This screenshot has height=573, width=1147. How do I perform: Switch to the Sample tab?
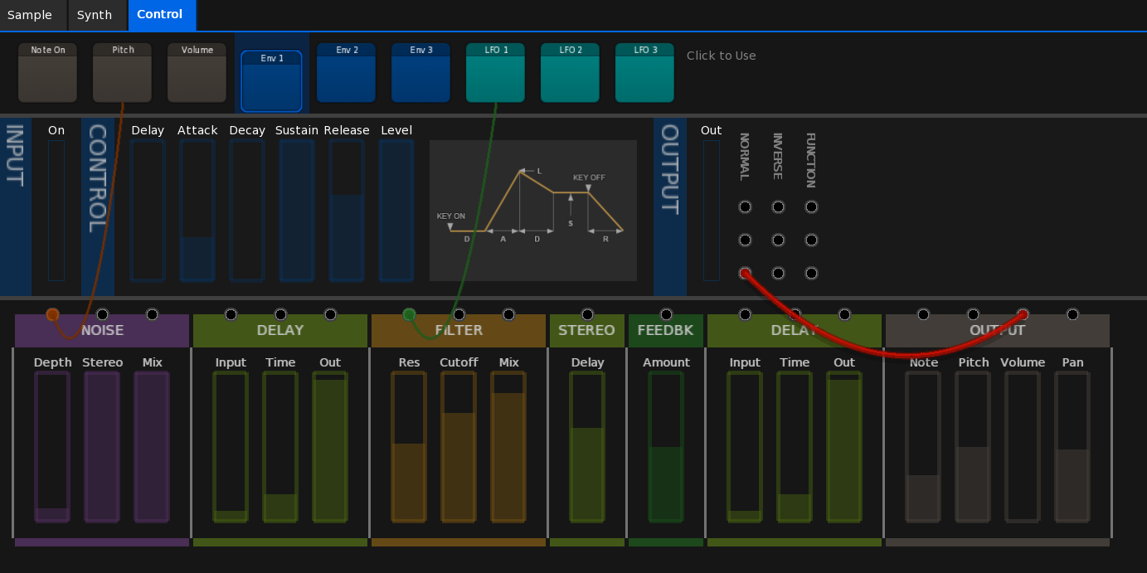pyautogui.click(x=30, y=15)
